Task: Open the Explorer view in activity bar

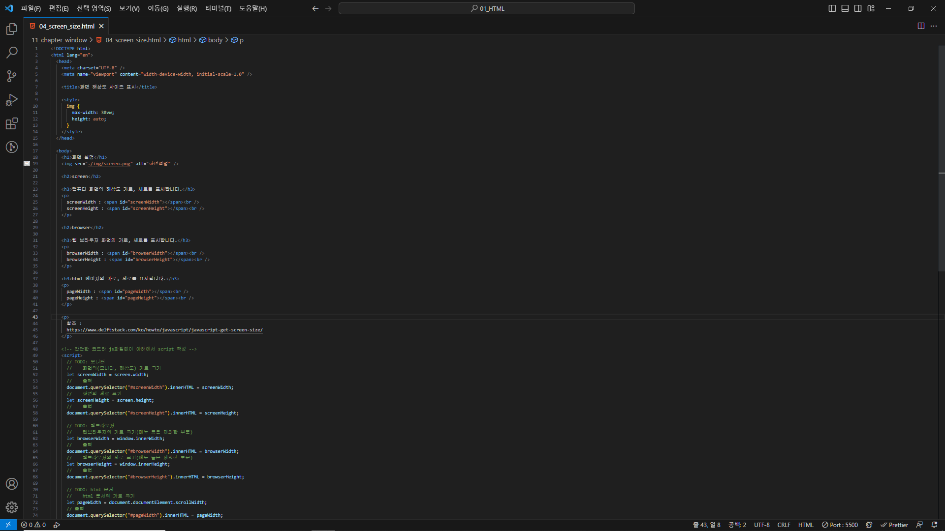Action: tap(12, 29)
